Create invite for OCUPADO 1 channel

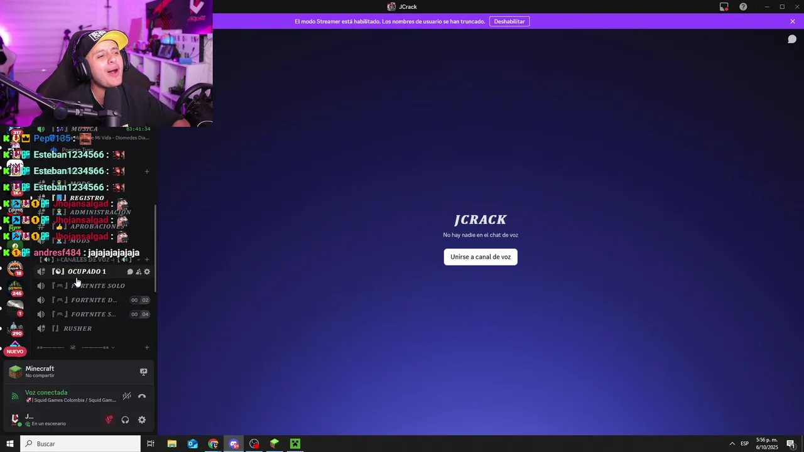[x=139, y=272]
